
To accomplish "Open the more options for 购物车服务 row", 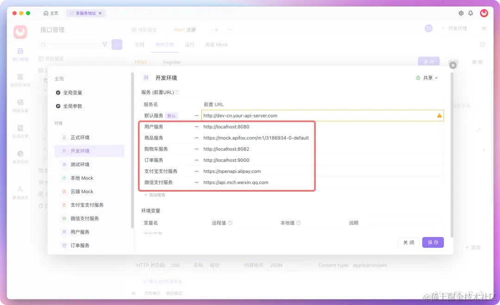I will [x=196, y=149].
